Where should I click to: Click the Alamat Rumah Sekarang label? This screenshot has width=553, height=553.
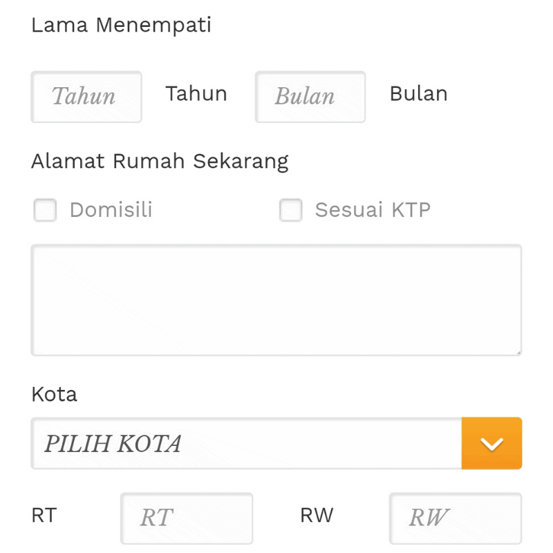point(160,160)
